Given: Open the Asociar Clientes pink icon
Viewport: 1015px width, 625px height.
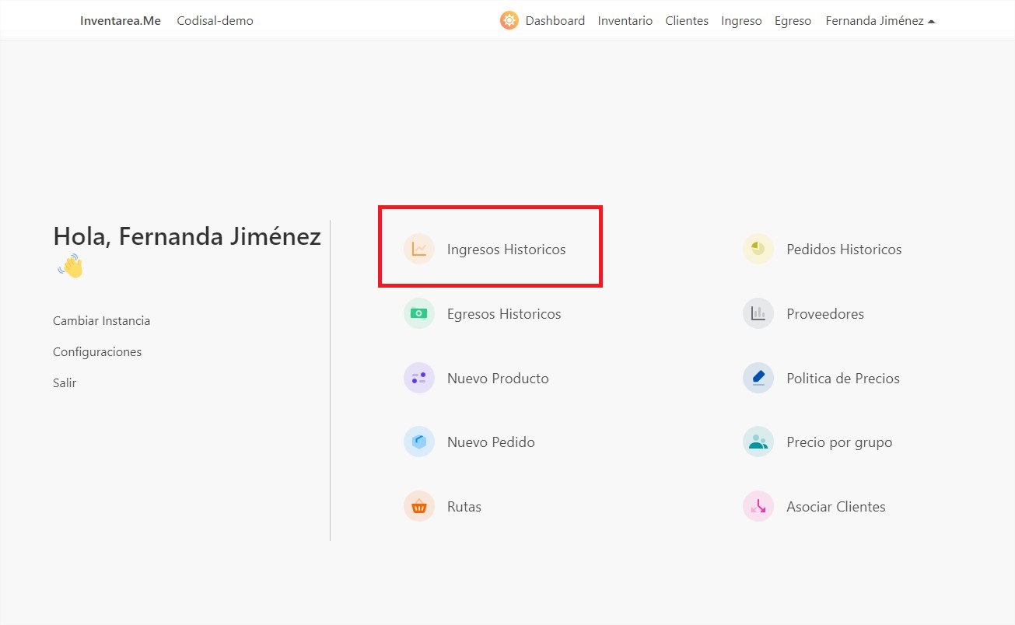Looking at the screenshot, I should pyautogui.click(x=758, y=505).
